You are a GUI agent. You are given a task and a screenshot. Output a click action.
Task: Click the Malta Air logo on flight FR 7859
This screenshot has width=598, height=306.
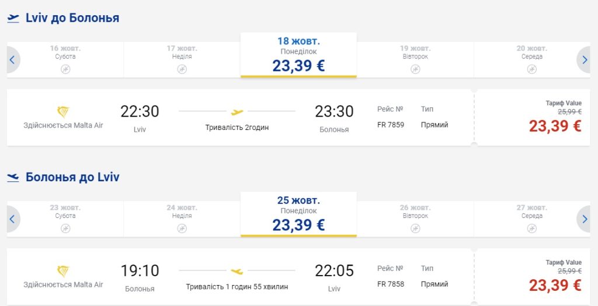[63, 112]
